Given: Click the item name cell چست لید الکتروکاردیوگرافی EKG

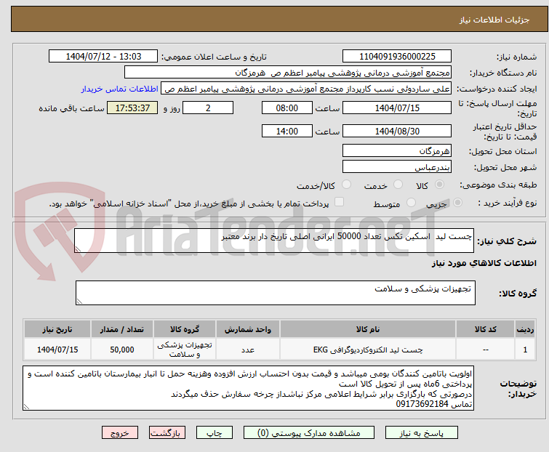Looking at the screenshot, I should point(368,350).
